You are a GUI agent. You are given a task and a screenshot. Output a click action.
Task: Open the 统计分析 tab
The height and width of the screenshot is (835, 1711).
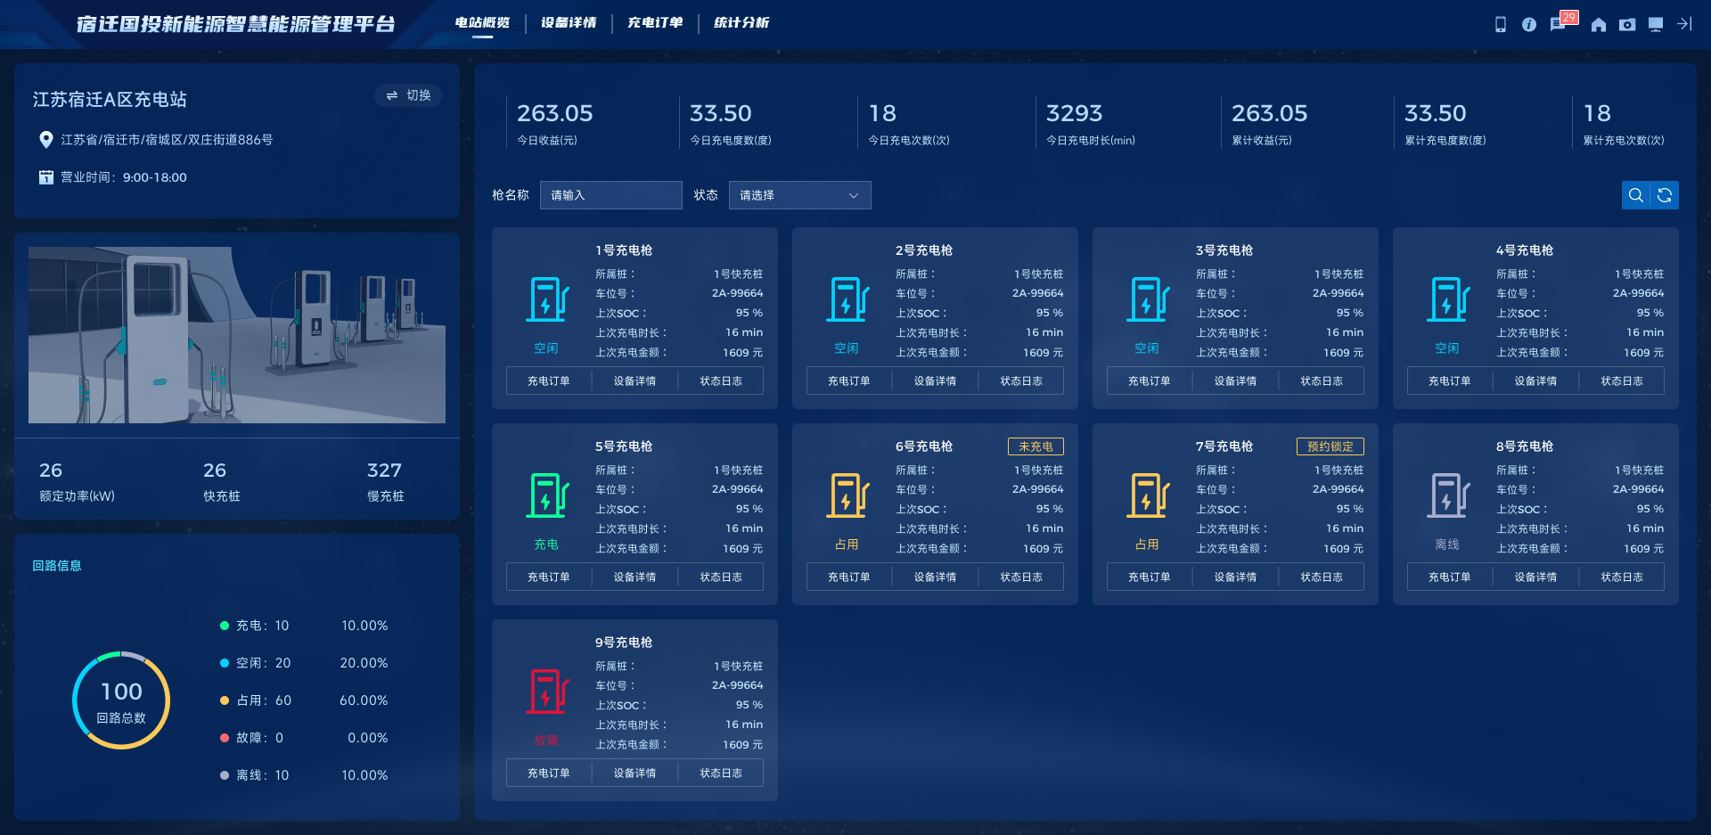coord(741,22)
